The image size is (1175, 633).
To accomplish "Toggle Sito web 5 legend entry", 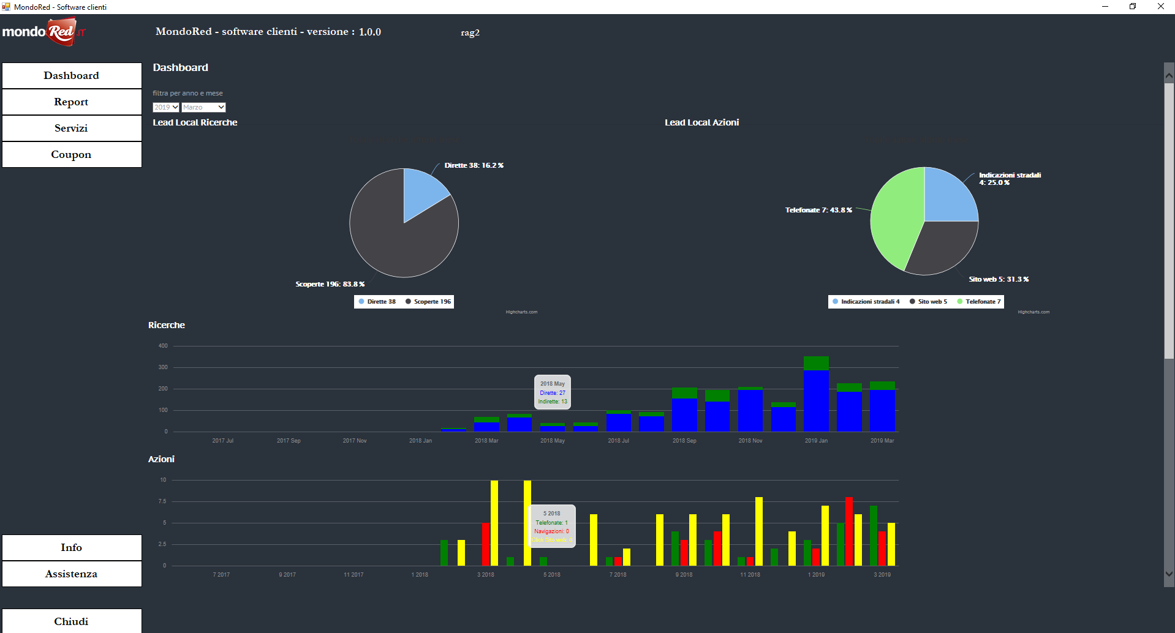I will 929,302.
